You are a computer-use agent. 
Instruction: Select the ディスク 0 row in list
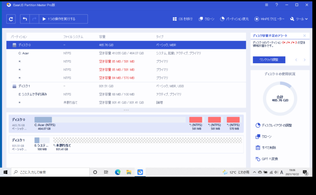click(126, 45)
